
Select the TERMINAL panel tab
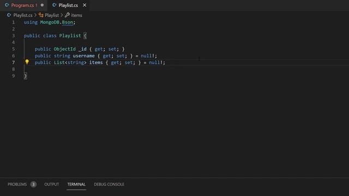pyautogui.click(x=76, y=184)
